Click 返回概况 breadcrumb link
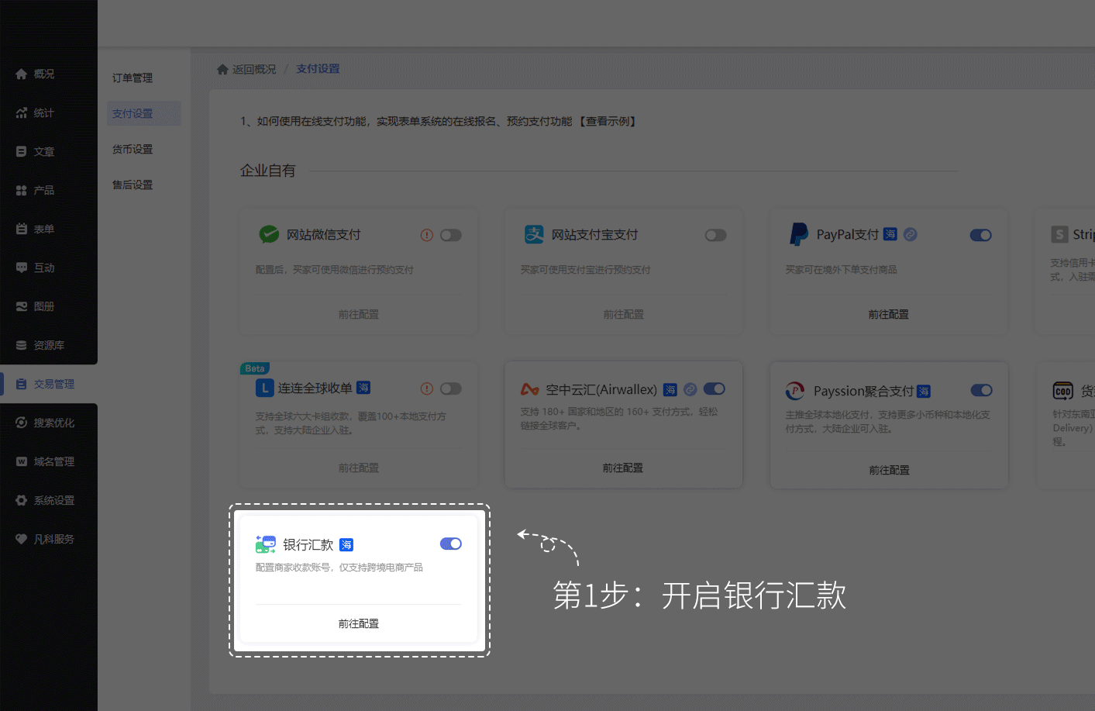 (x=254, y=69)
